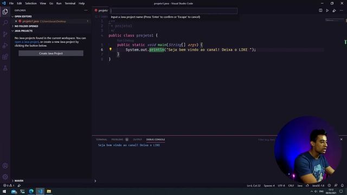
Task: Open the Selection menu
Action: 31,3
